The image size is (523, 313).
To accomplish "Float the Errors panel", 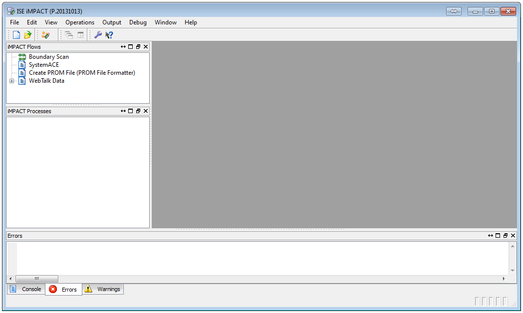I will (506, 236).
